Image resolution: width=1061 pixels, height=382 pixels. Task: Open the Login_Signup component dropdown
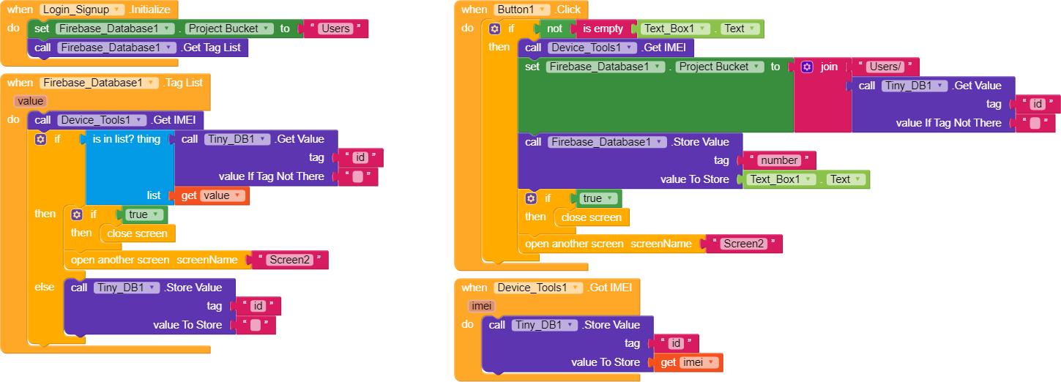(x=85, y=10)
